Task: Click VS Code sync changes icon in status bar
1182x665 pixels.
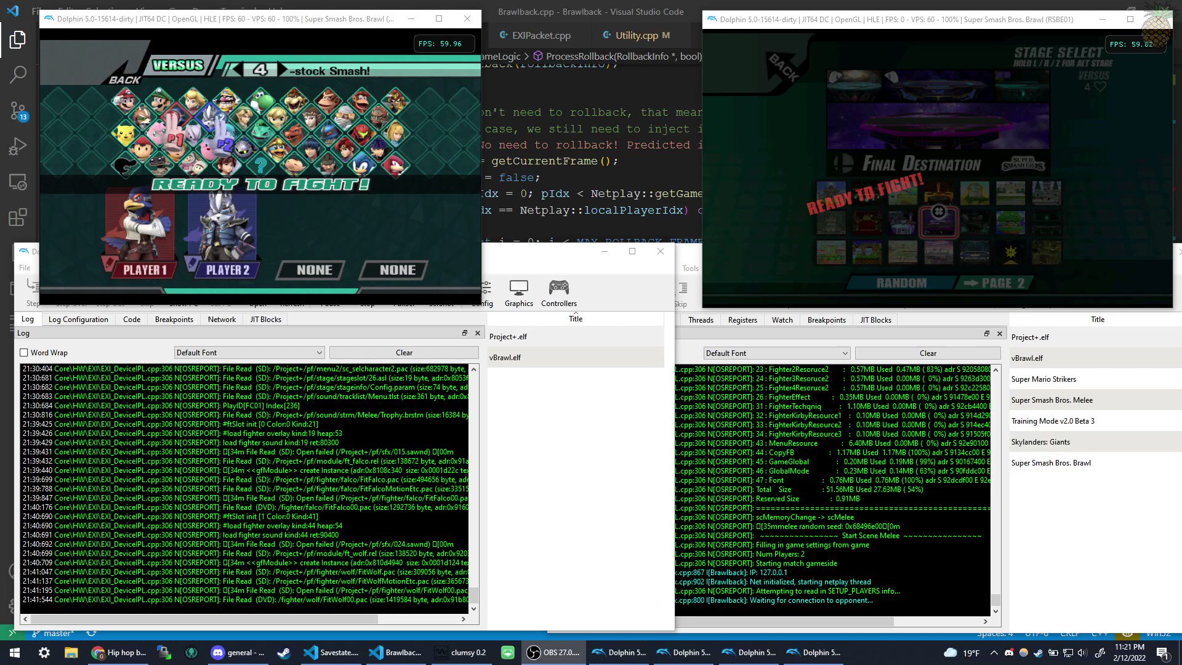Action: [x=91, y=633]
